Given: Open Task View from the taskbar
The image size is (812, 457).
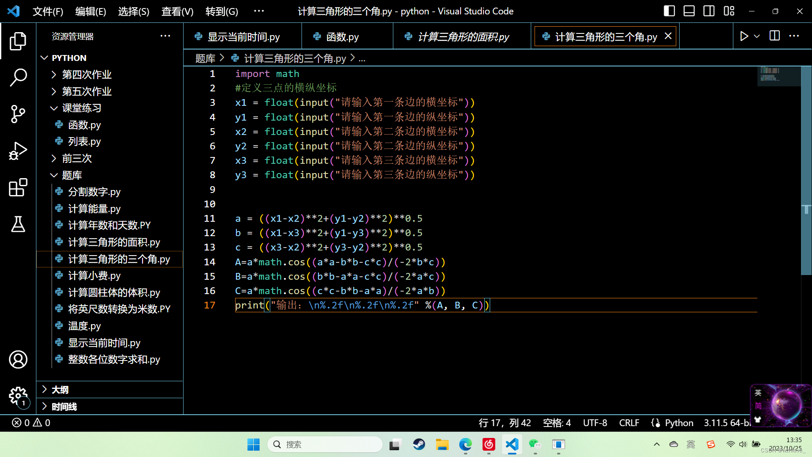Looking at the screenshot, I should coord(395,444).
